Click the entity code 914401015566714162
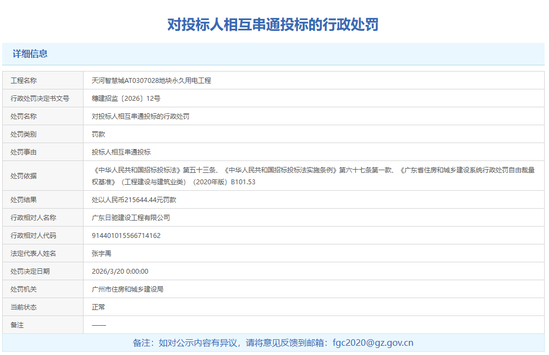Viewport: 549px width, 355px height. 126,235
